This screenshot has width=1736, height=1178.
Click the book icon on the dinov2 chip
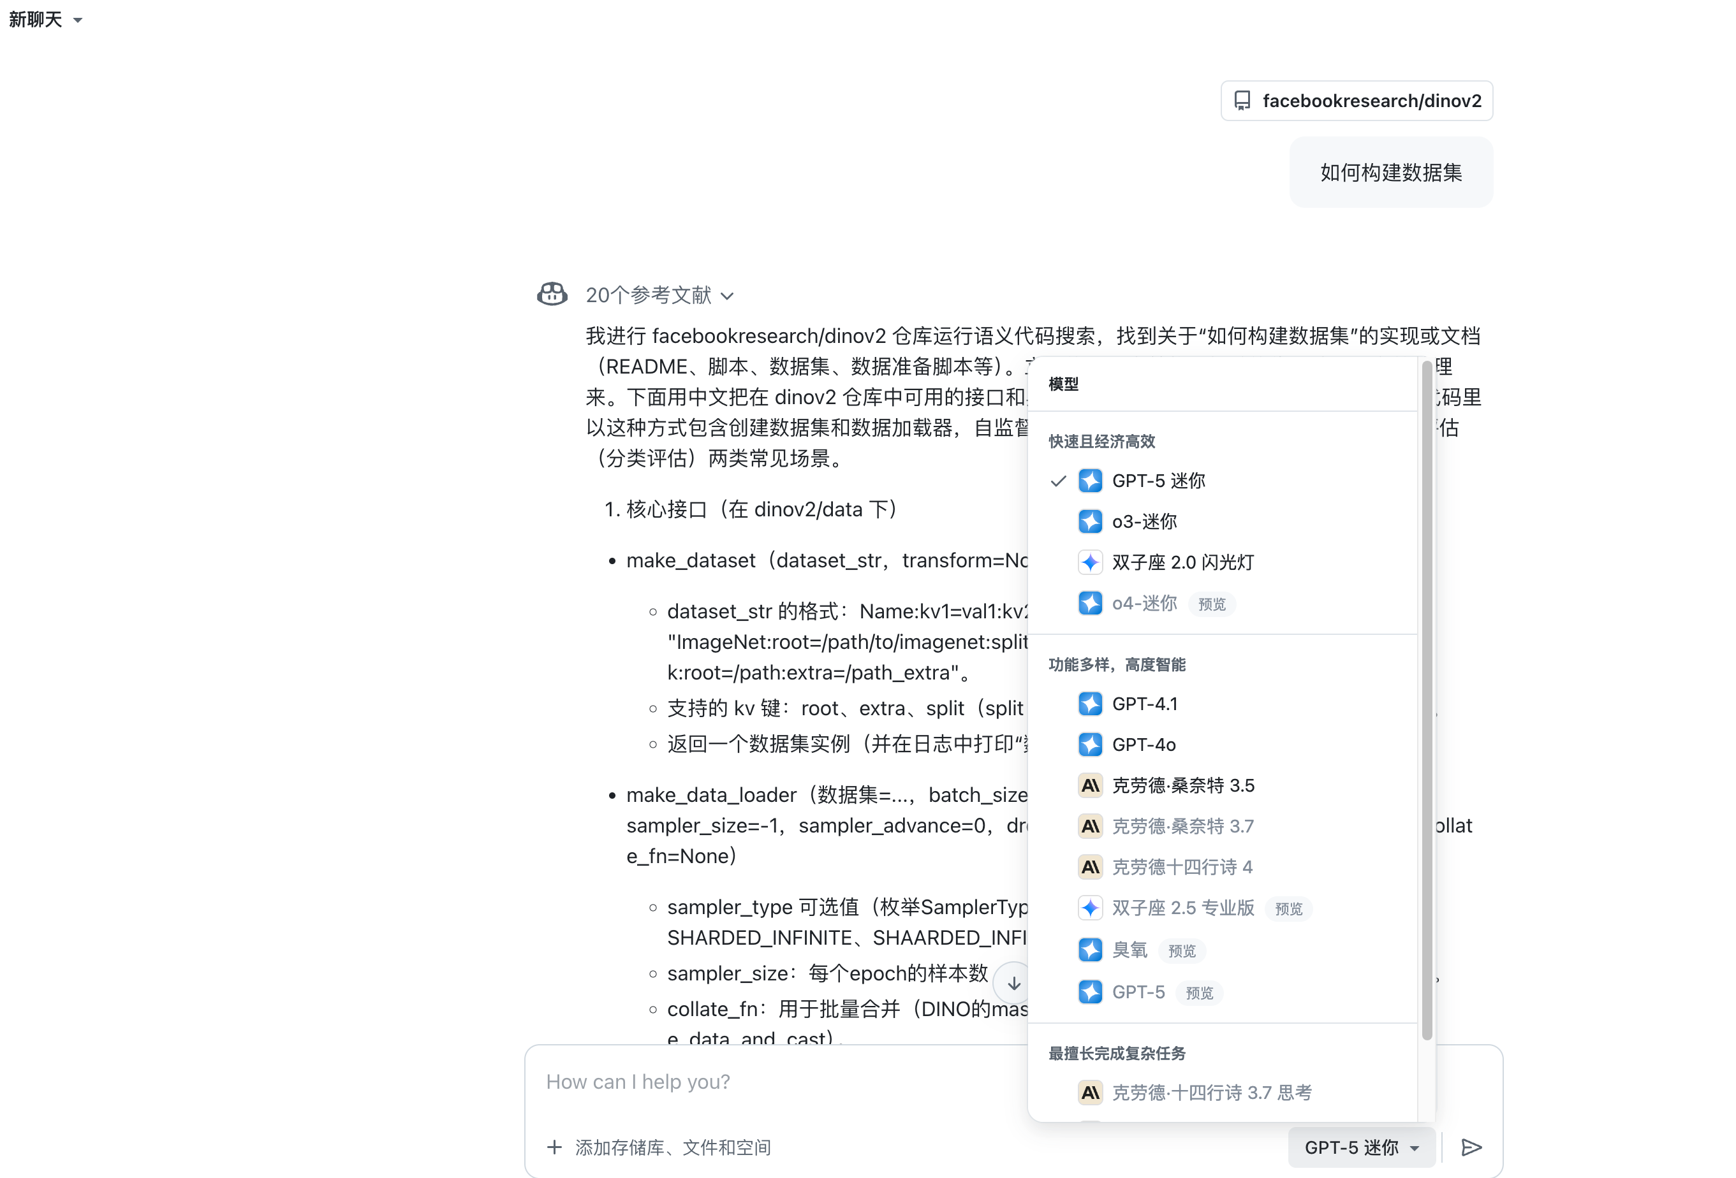pos(1243,100)
